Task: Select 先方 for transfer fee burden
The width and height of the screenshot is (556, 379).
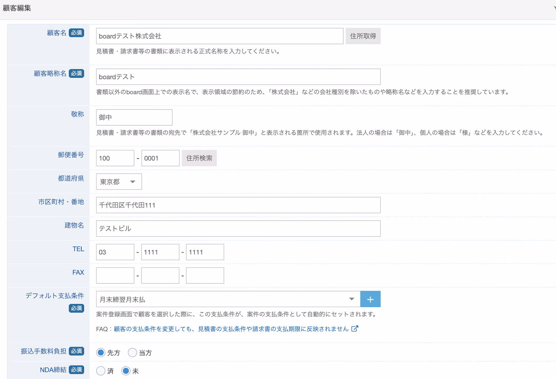Action: click(x=101, y=353)
